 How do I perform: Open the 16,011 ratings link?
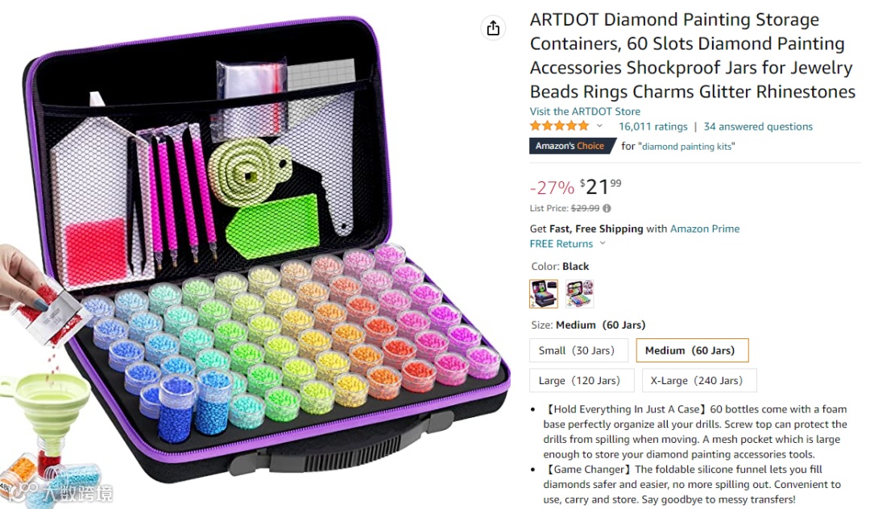click(x=653, y=126)
